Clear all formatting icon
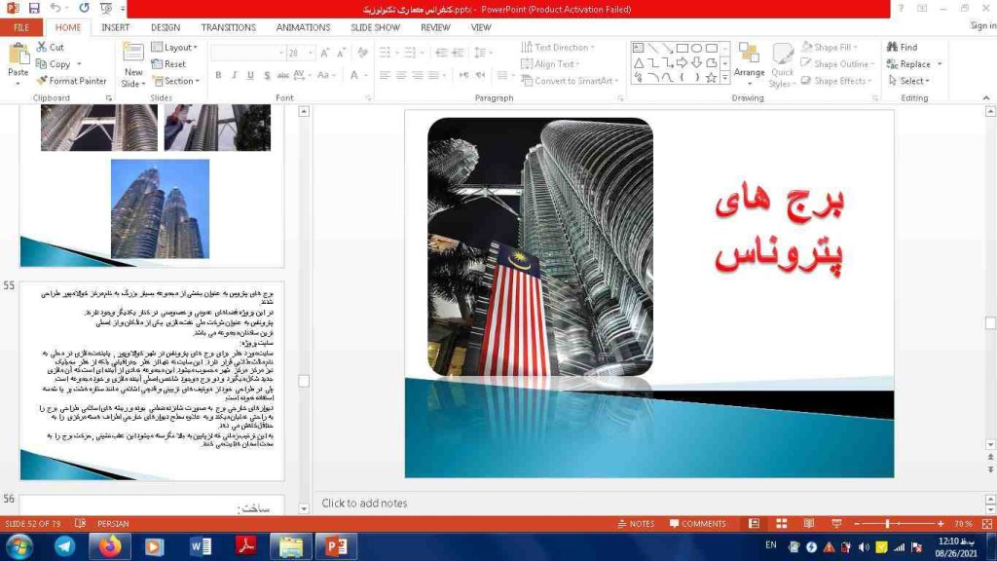Screen dimensions: 997x561 tap(362, 53)
